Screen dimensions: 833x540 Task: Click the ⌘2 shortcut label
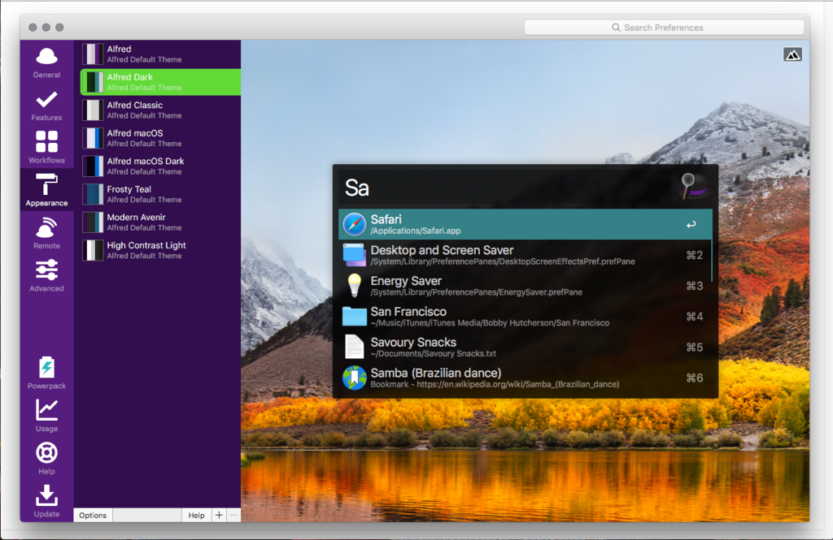tap(695, 255)
